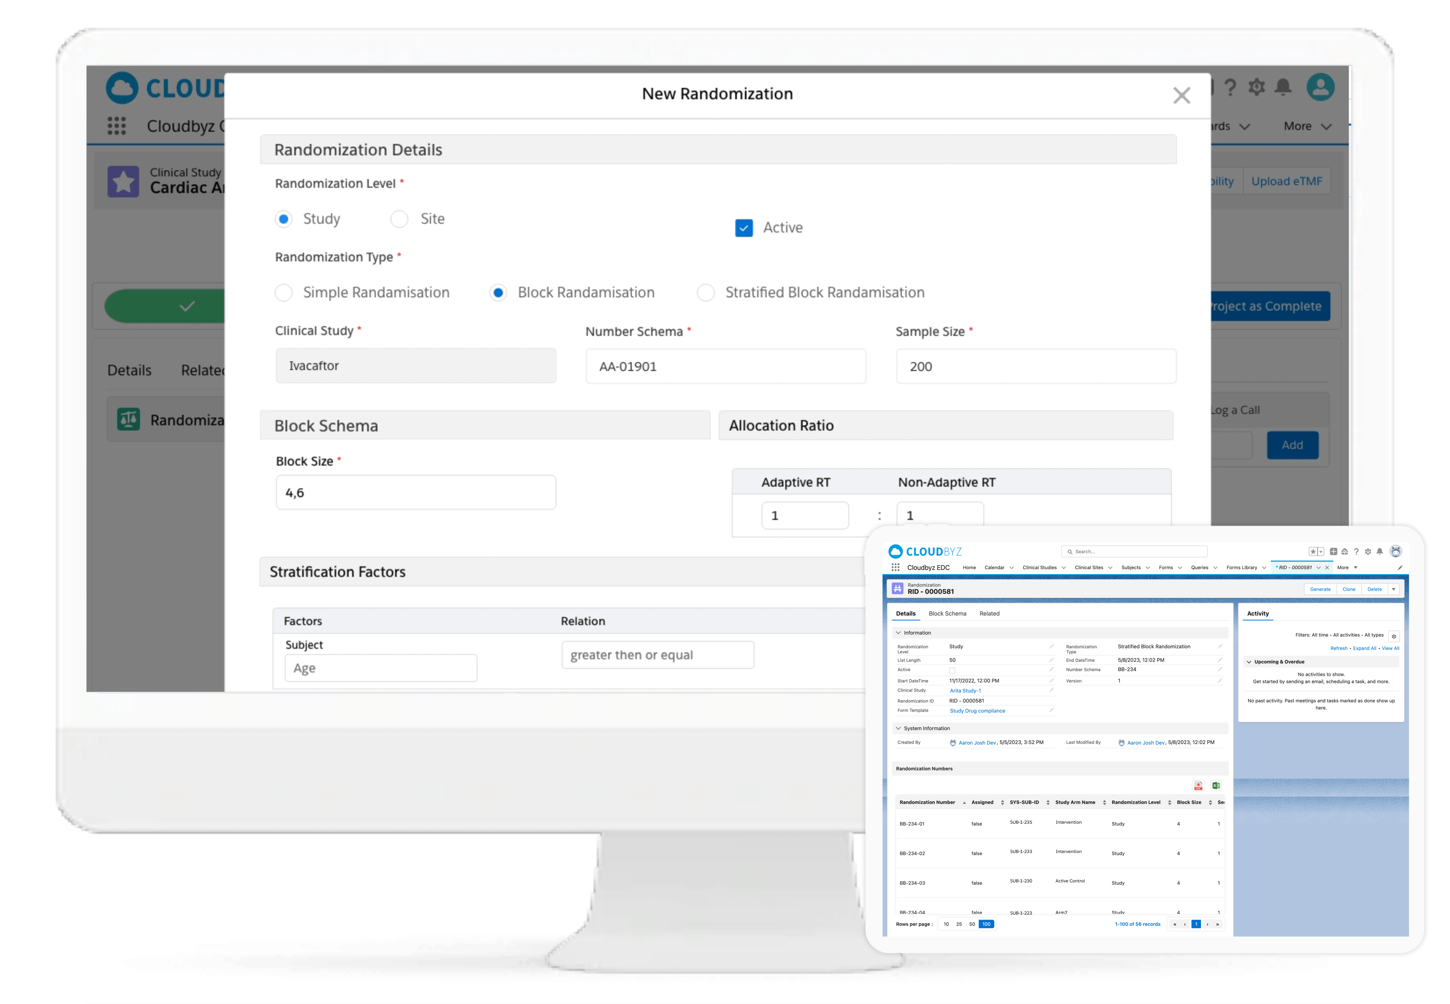The height and width of the screenshot is (1004, 1450).
Task: Expand Subjects chevron on tablet
Action: [1148, 567]
